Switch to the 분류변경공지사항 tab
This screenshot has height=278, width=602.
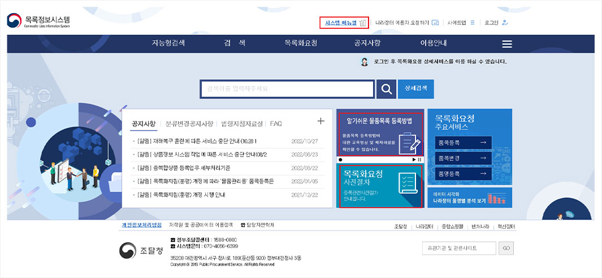click(189, 123)
